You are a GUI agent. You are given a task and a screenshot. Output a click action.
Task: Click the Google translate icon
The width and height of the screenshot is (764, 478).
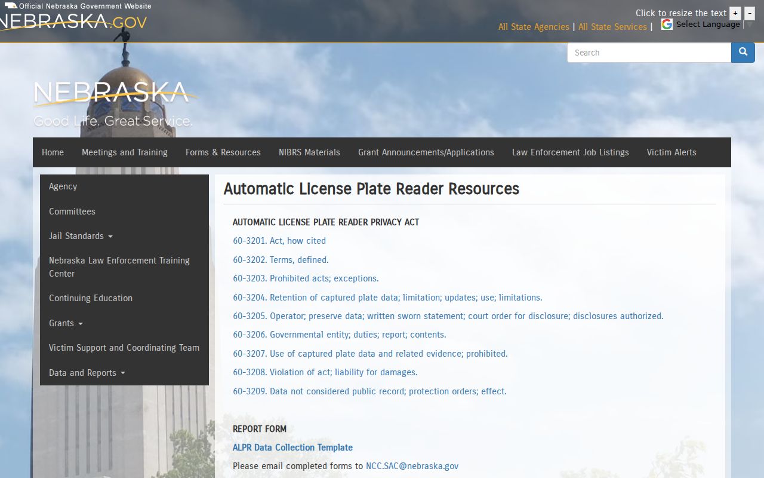point(667,24)
